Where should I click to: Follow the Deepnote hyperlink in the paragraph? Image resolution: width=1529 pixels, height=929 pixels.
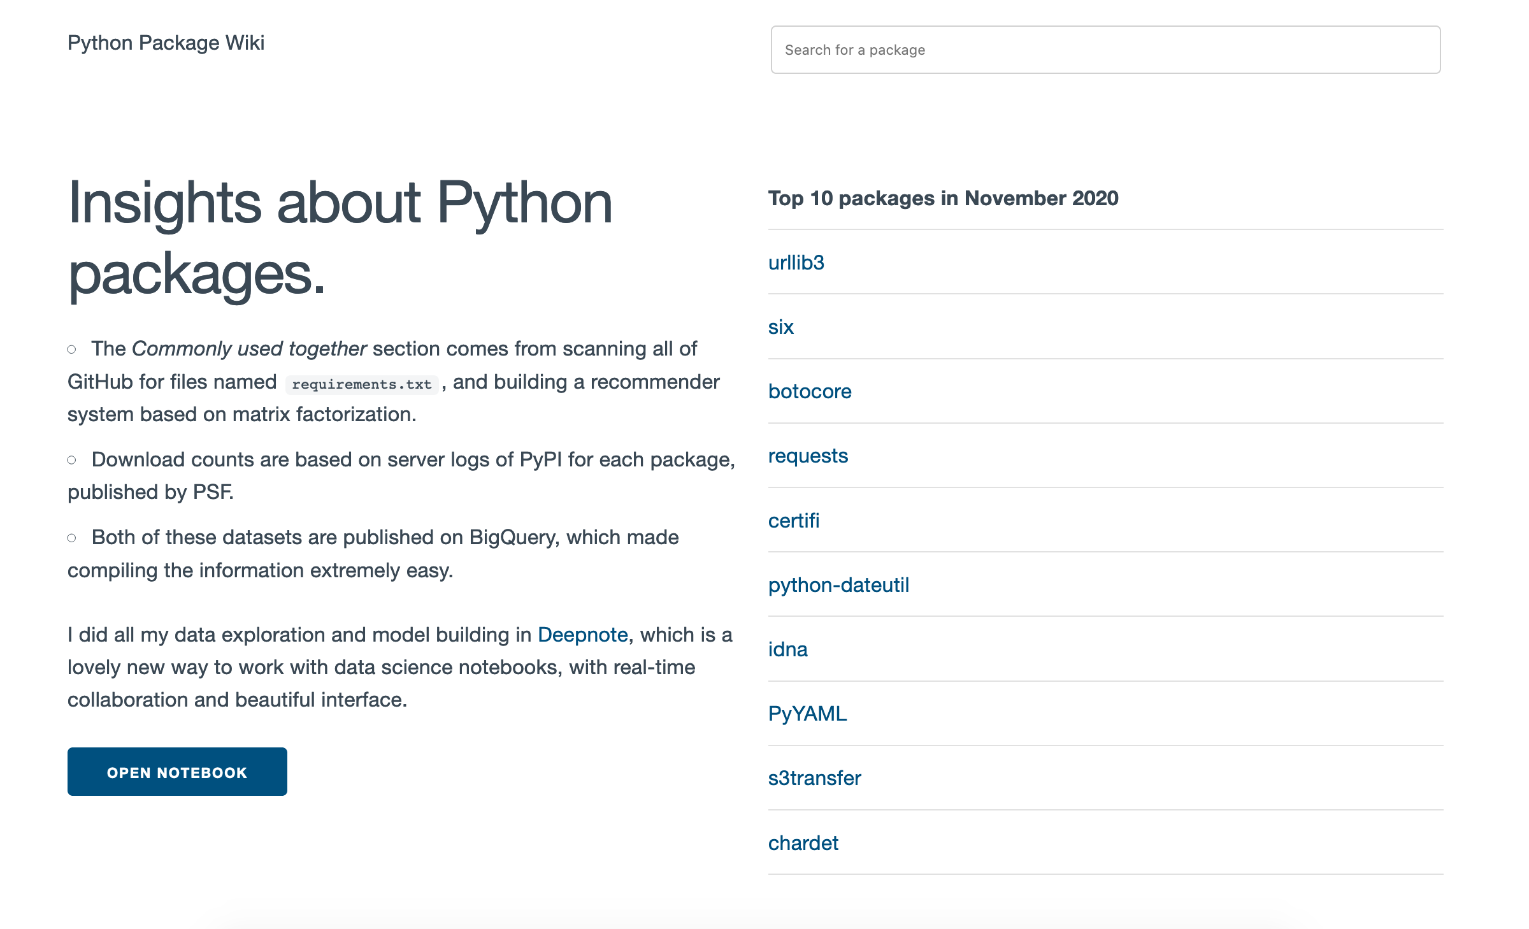(x=582, y=635)
